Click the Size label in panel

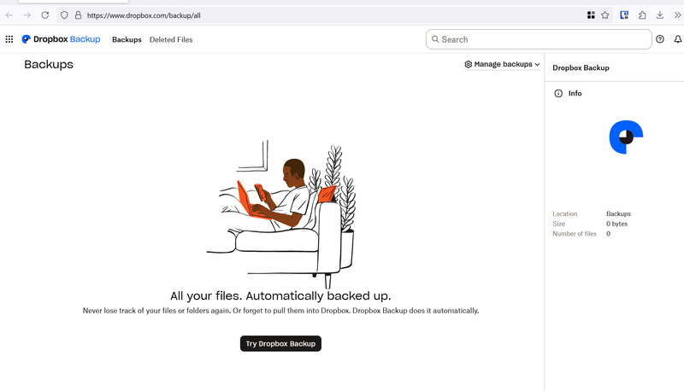coord(558,224)
